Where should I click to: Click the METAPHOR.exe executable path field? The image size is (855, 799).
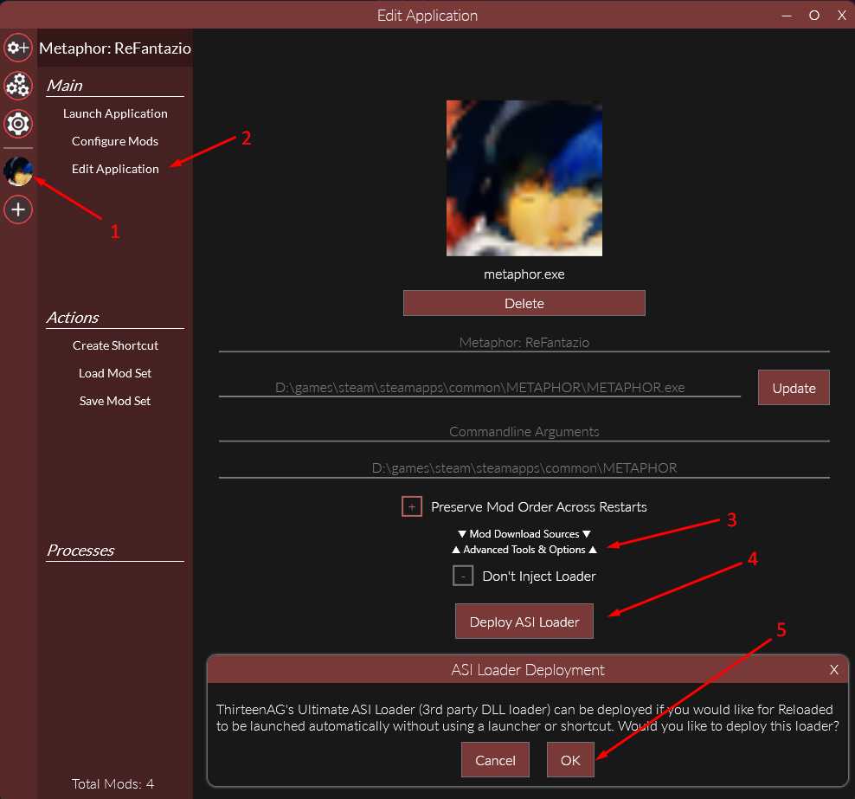click(479, 388)
